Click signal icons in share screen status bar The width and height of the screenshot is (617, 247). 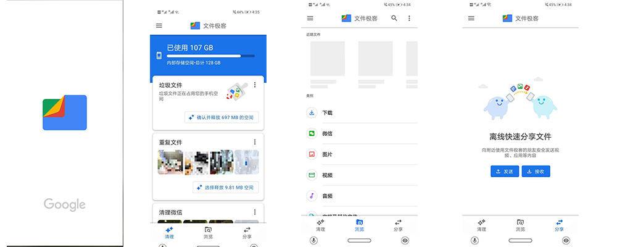click(x=481, y=5)
